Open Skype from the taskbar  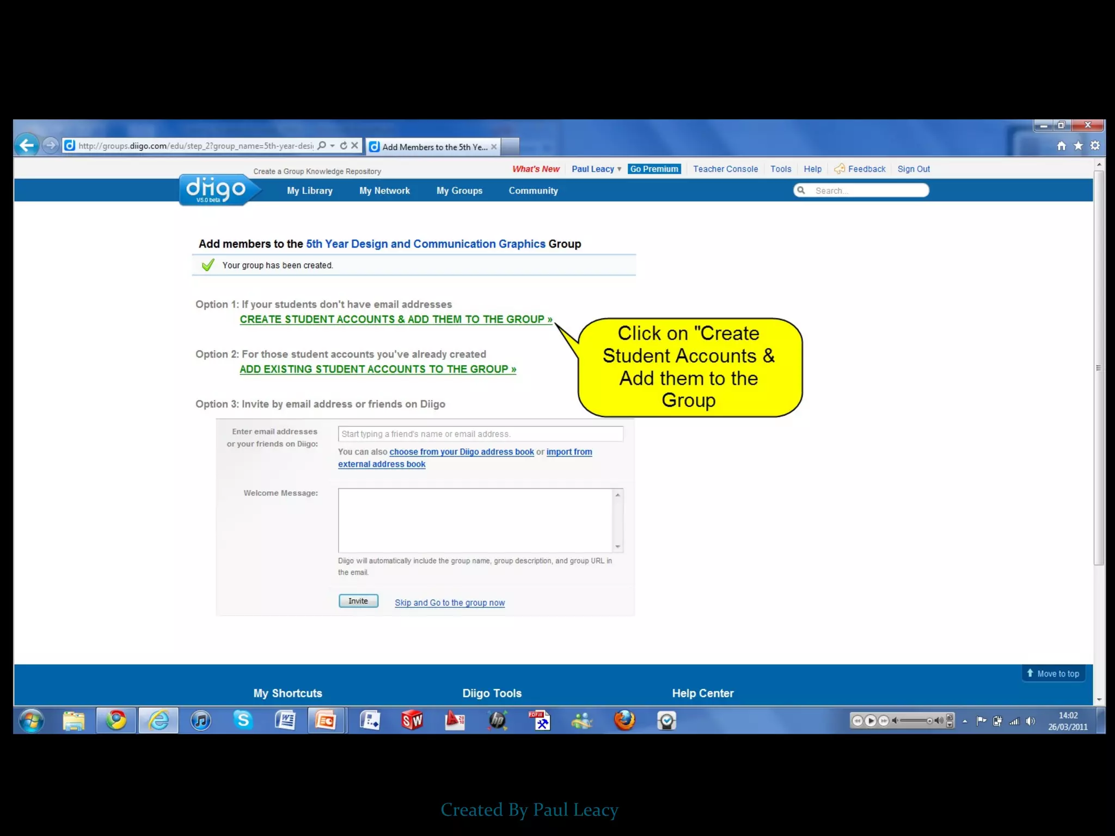[x=243, y=721]
